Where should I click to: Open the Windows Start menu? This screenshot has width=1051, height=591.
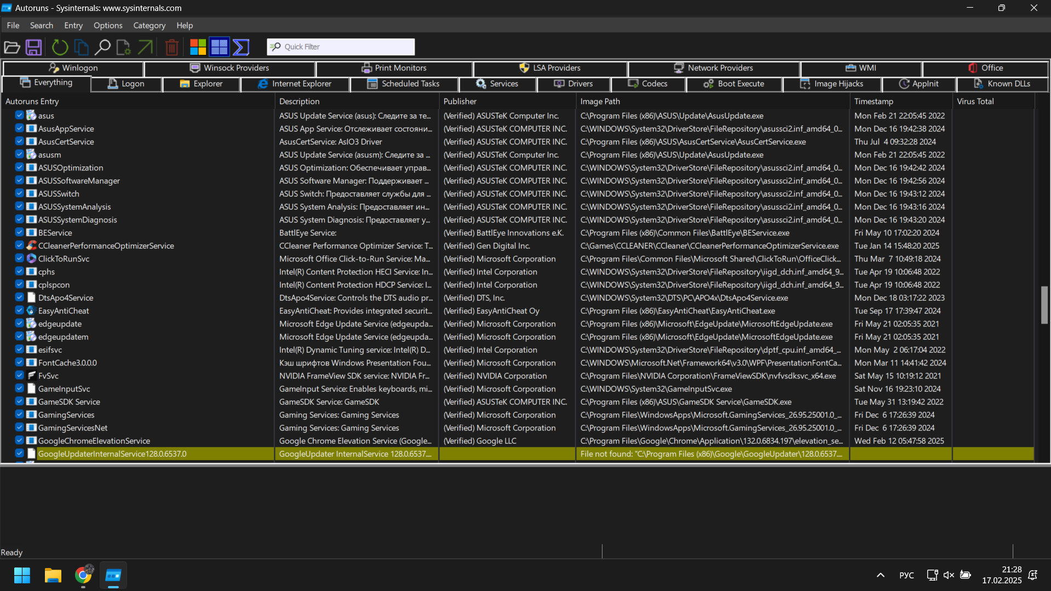[22, 575]
